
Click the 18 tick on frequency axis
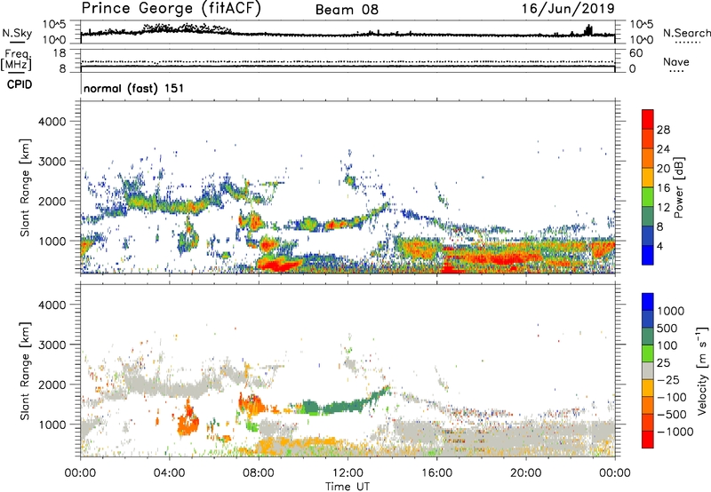(x=60, y=52)
